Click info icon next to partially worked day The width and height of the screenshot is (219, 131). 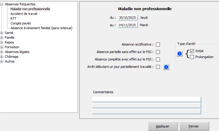(x=166, y=67)
